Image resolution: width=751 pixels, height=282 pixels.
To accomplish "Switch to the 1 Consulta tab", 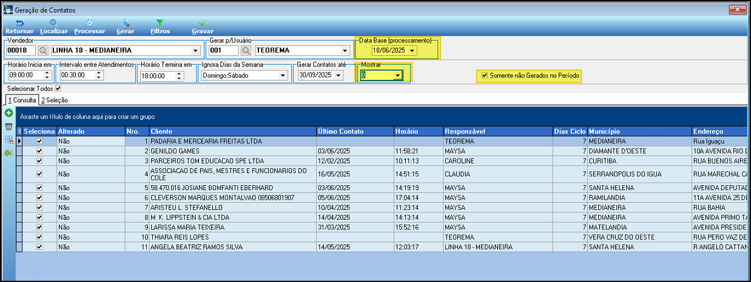I will tap(22, 100).
